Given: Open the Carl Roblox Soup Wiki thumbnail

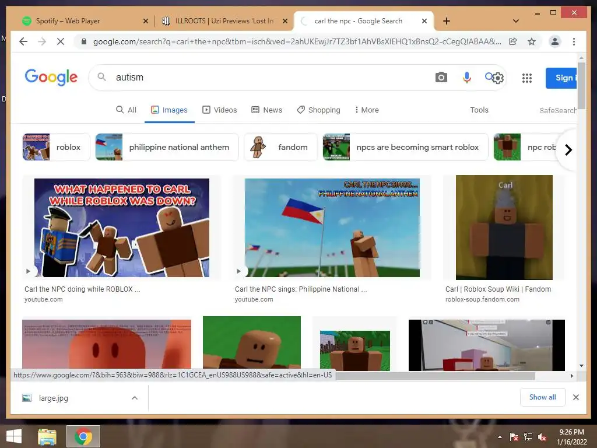Looking at the screenshot, I should (504, 228).
